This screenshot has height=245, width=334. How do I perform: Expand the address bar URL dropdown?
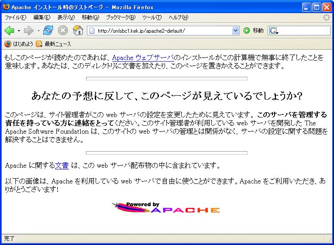[x=235, y=31]
